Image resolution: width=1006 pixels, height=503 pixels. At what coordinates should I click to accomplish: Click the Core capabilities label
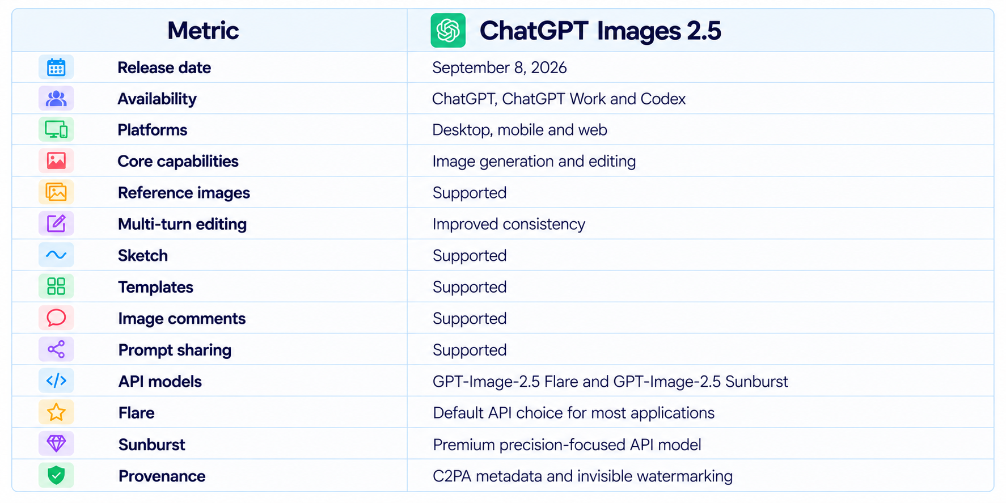pos(178,162)
